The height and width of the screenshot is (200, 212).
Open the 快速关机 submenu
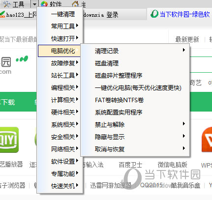pyautogui.click(x=60, y=186)
